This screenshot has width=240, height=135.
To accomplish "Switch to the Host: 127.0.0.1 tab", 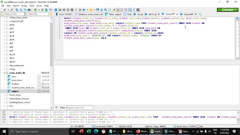I will click(x=64, y=14).
